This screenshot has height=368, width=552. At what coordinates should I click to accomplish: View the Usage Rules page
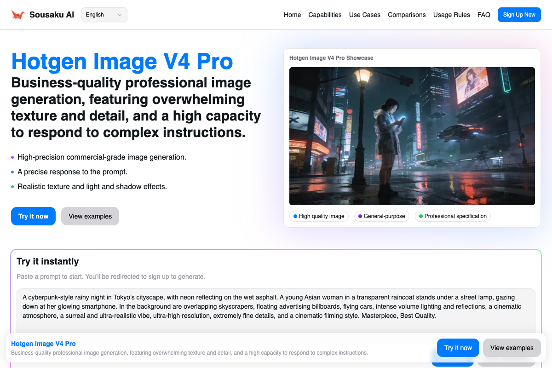coord(451,15)
